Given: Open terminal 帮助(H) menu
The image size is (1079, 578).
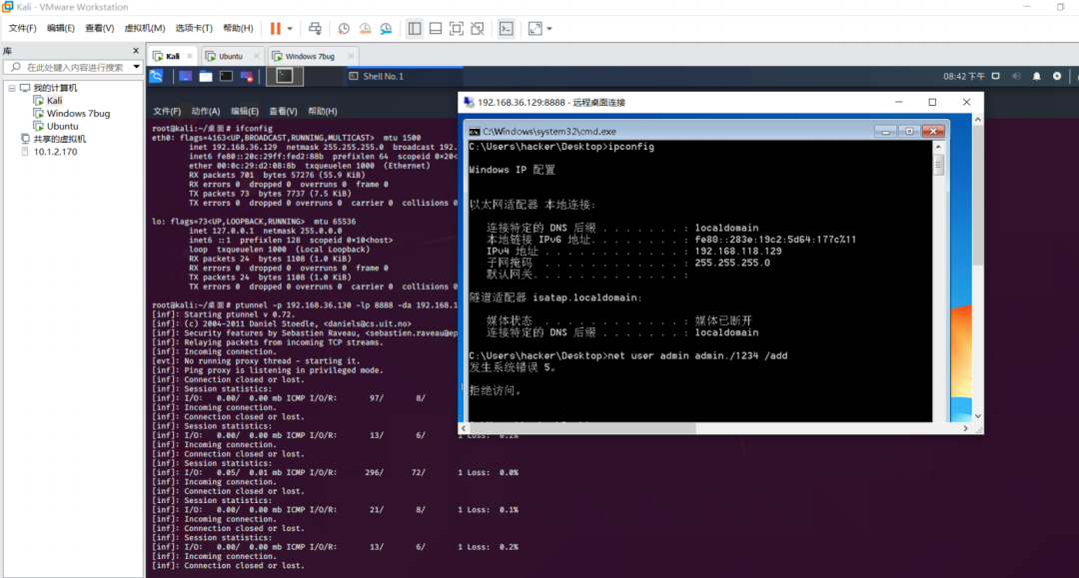Looking at the screenshot, I should click(322, 112).
